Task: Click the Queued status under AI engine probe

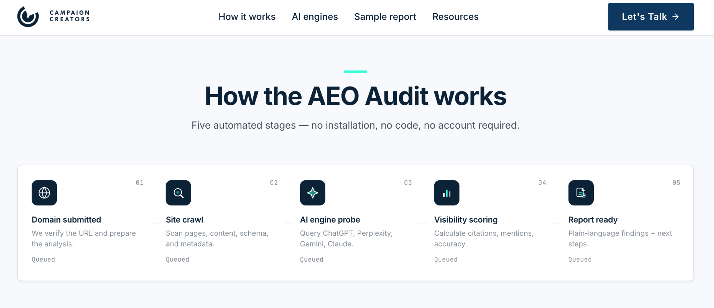Action: (312, 260)
